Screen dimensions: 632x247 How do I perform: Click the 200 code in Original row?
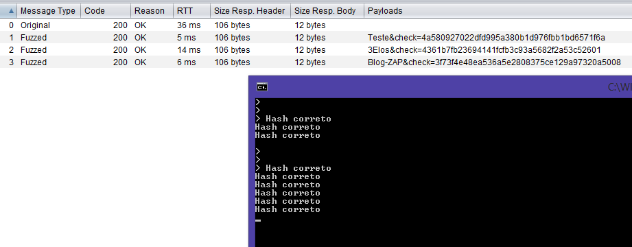[x=120, y=25]
